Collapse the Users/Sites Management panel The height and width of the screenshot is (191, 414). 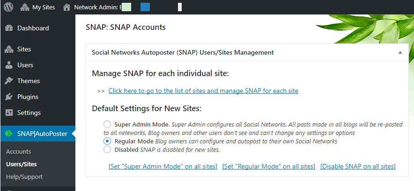(400, 53)
